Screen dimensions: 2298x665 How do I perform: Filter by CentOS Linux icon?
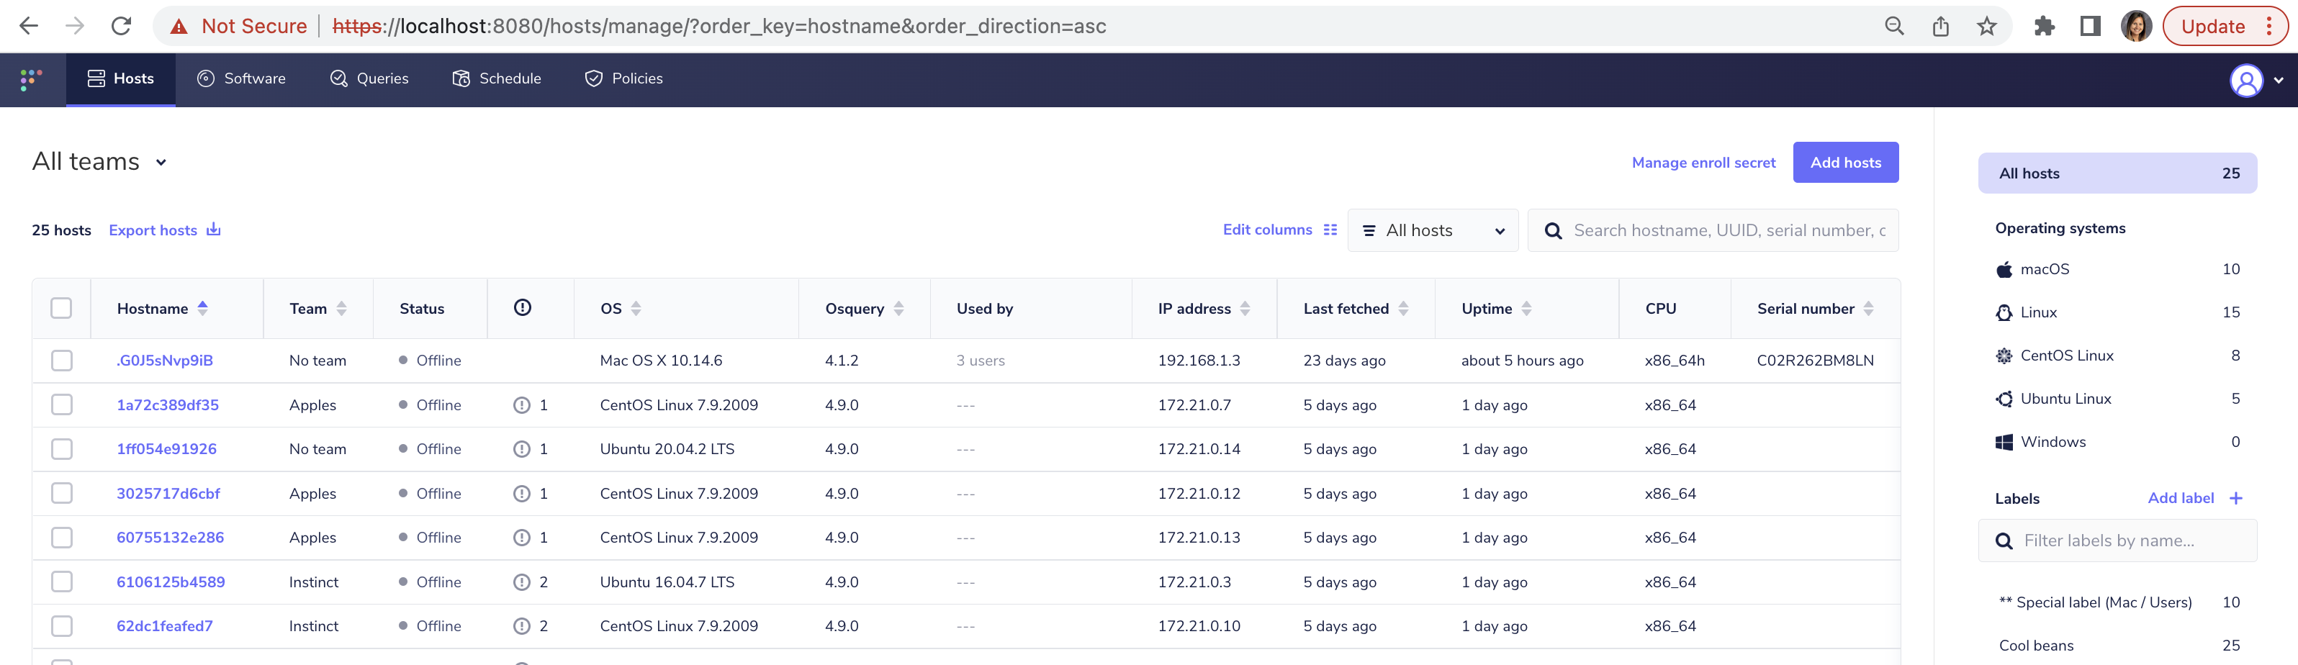coord(2004,356)
